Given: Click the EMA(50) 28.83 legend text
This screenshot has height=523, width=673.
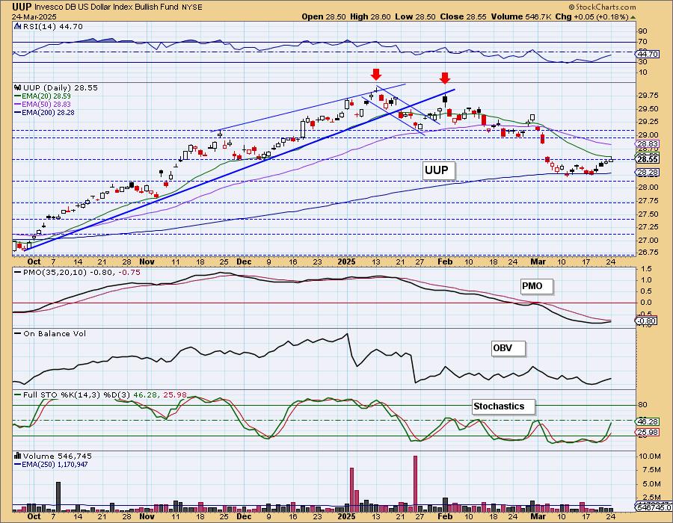Looking at the screenshot, I should [x=46, y=104].
